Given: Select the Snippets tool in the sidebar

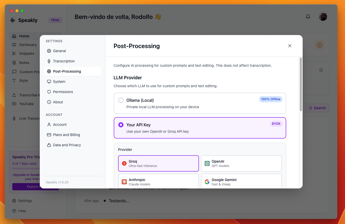Looking at the screenshot, I should tap(27, 53).
